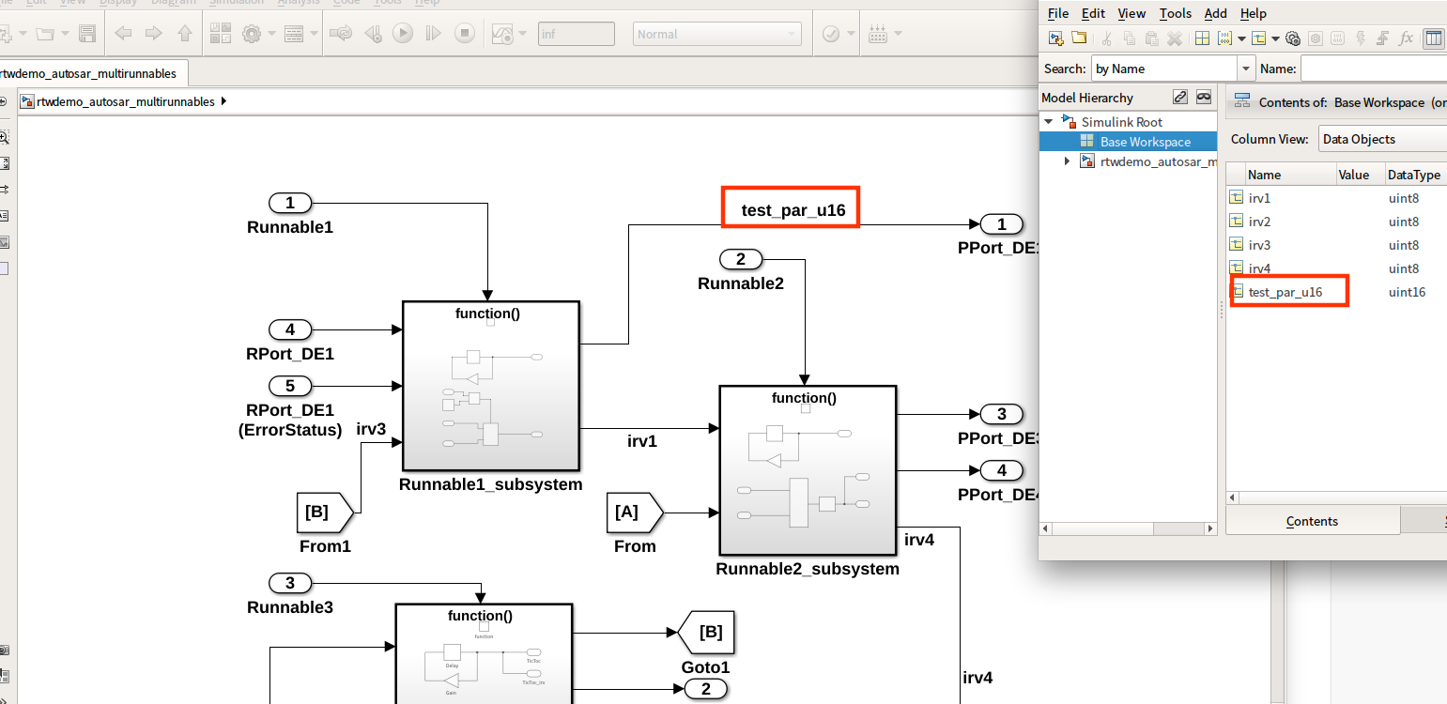
Task: Select the irv3 row in contents list
Action: (x=1337, y=245)
